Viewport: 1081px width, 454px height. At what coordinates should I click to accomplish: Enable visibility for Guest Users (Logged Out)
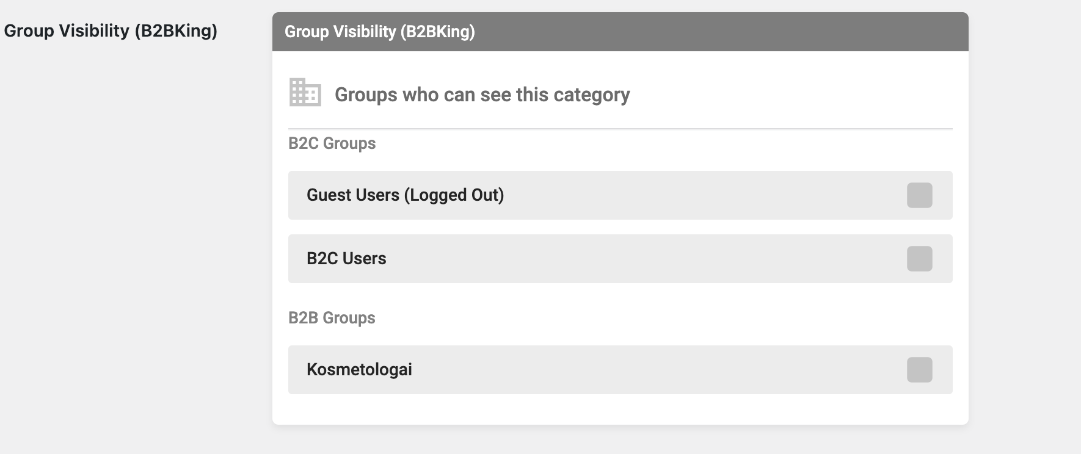[919, 195]
